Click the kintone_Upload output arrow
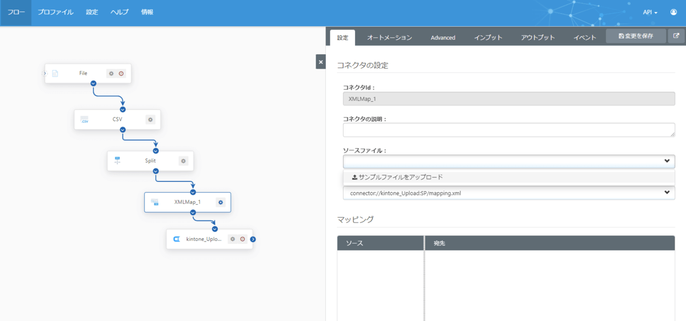 (x=253, y=239)
